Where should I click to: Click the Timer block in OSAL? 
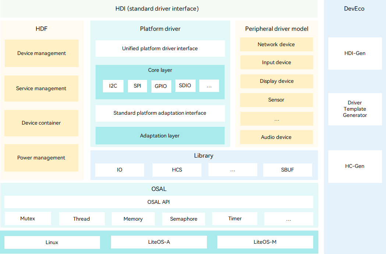[235, 218]
